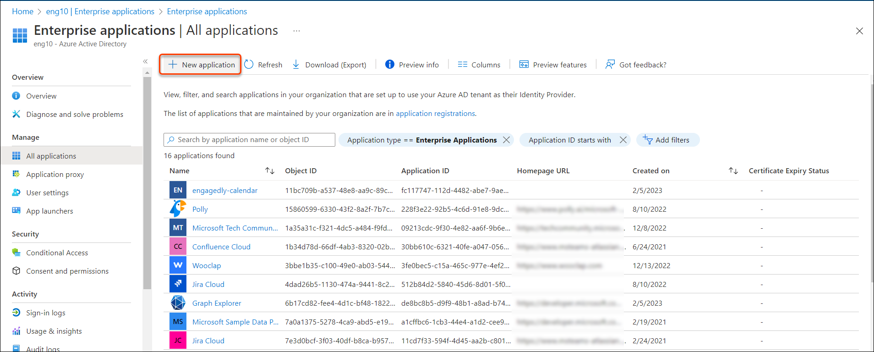Open the Microsoft Sample Data application

(235, 322)
